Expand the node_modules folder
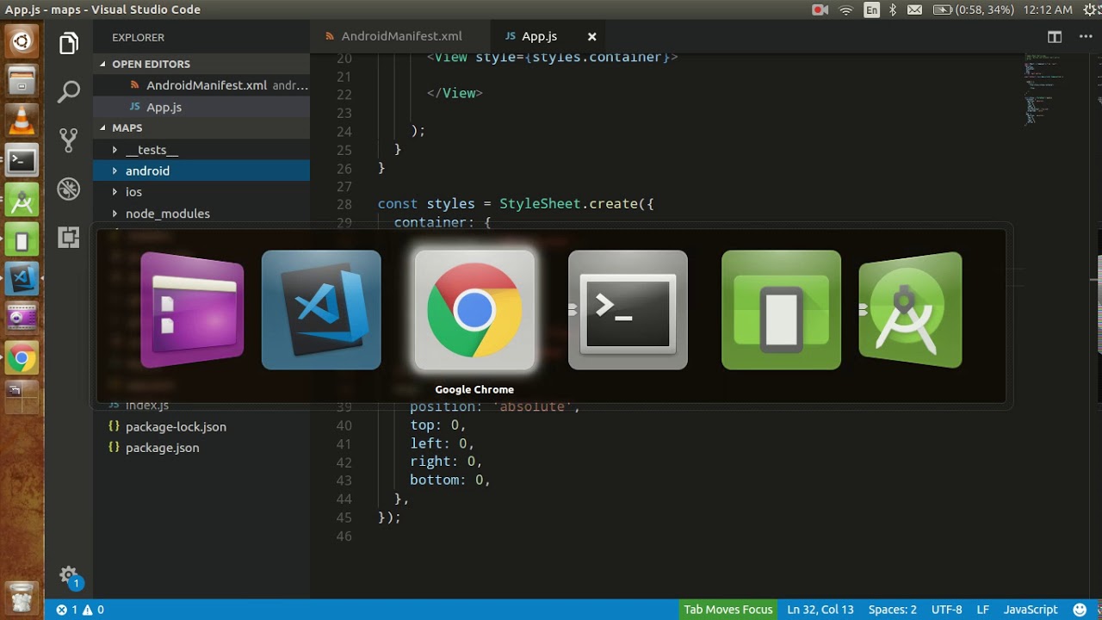The image size is (1102, 620). [201, 214]
